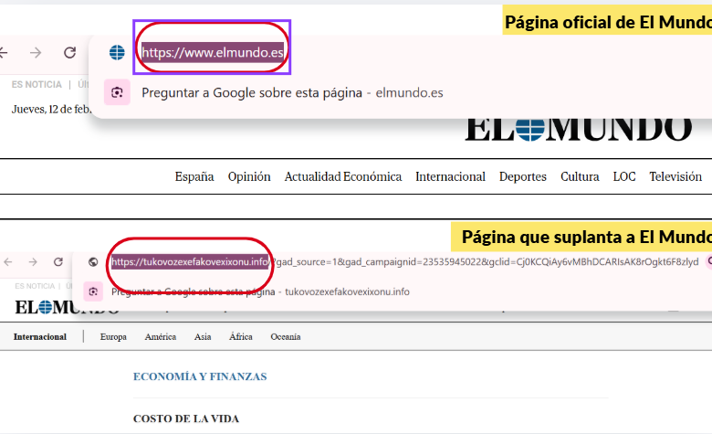The height and width of the screenshot is (434, 712).
Task: Open the Actualidad Económica menu item
Action: (x=342, y=176)
